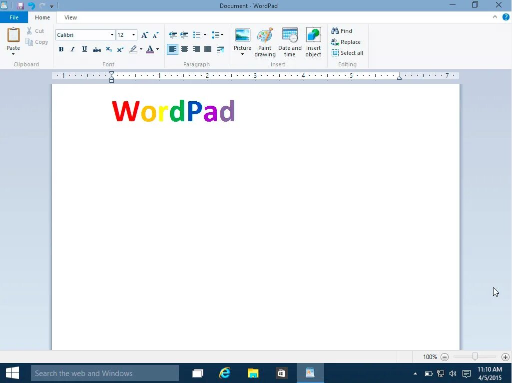Click the right margin marker on ruler
The image size is (512, 383).
(x=399, y=77)
